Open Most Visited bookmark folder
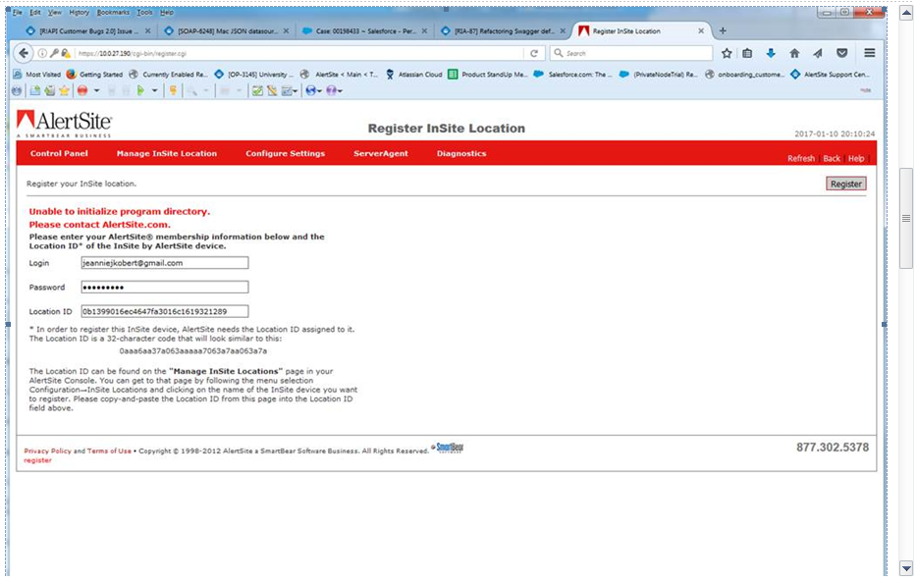The width and height of the screenshot is (918, 582). coord(37,75)
